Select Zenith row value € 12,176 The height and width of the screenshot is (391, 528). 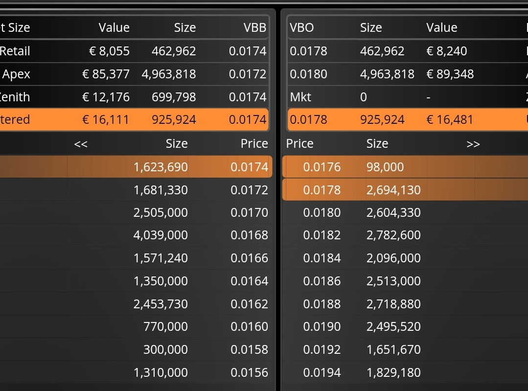106,97
